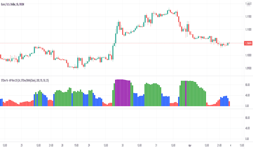
Task: Click the 1.10000 price scale label
Action: click(x=248, y=55)
